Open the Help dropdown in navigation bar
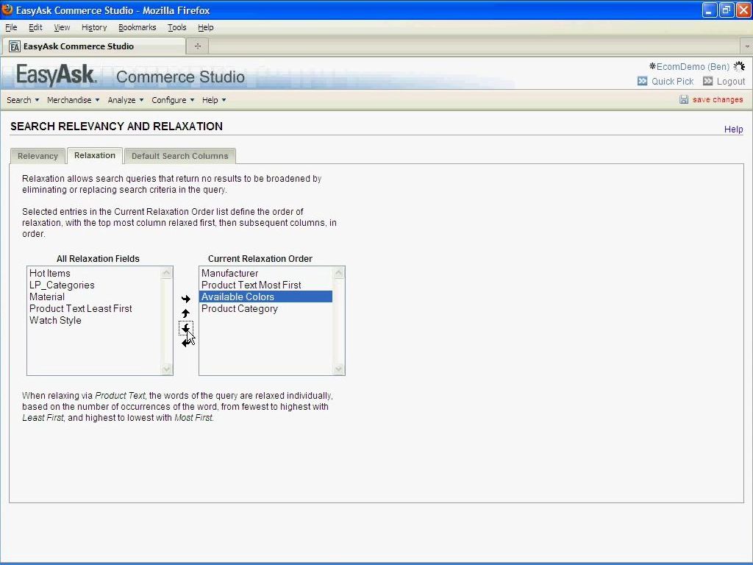 (214, 100)
